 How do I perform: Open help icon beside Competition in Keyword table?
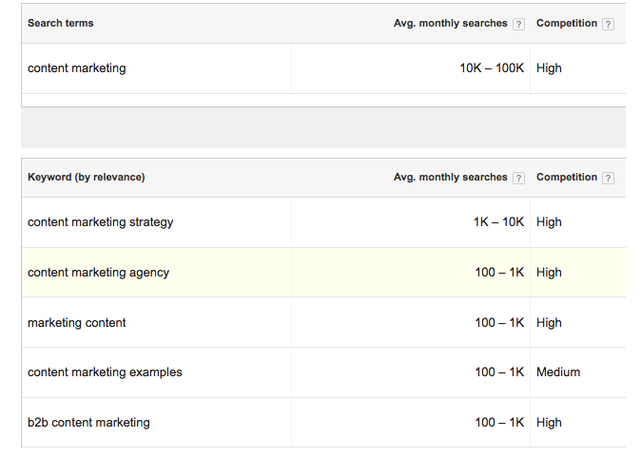click(608, 178)
